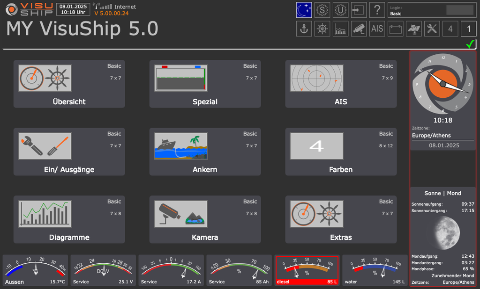
Task: Click the Mondphase value 65 %
Action: tap(468, 269)
